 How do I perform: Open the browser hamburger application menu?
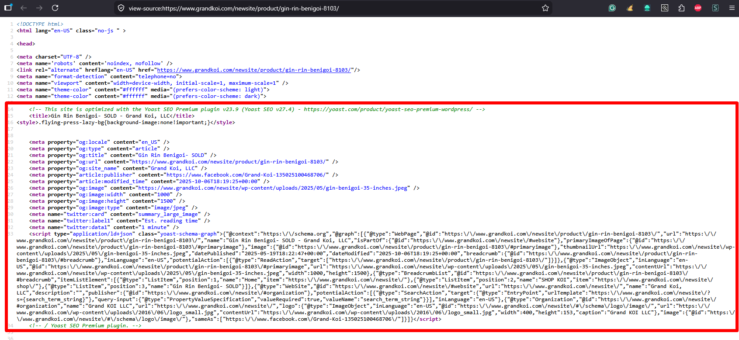click(732, 8)
